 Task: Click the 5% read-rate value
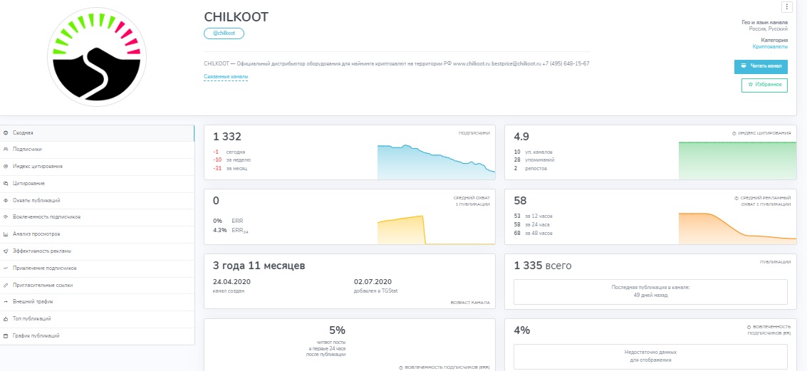[337, 330]
